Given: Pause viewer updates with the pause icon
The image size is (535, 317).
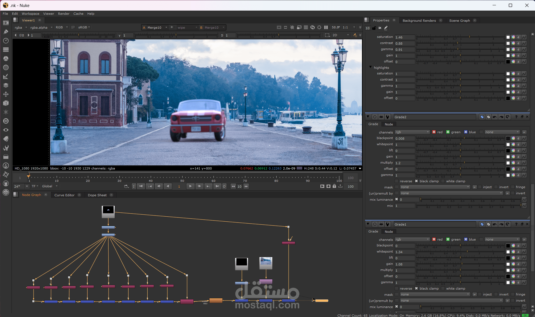Looking at the screenshot, I should click(x=326, y=27).
